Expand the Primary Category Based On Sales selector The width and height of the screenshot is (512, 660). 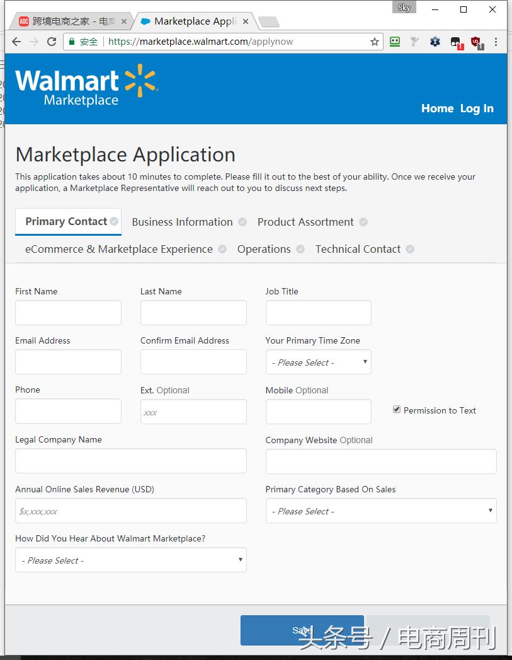[380, 511]
